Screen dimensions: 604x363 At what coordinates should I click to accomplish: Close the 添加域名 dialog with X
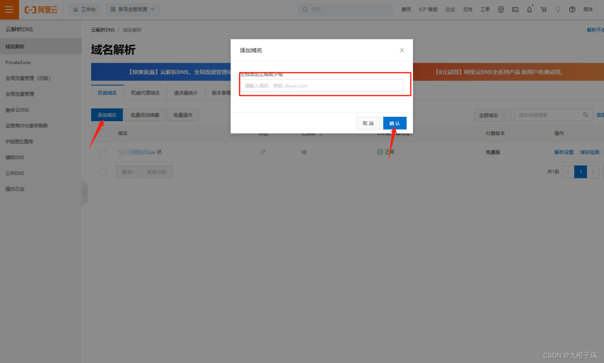click(x=402, y=50)
